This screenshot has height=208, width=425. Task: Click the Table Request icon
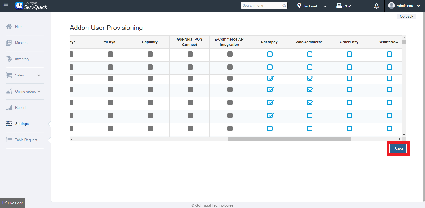click(x=9, y=140)
